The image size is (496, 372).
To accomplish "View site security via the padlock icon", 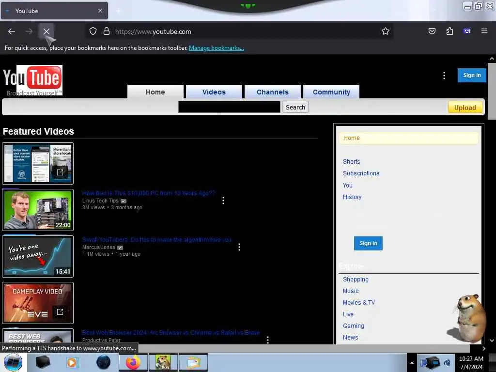I will [x=107, y=31].
